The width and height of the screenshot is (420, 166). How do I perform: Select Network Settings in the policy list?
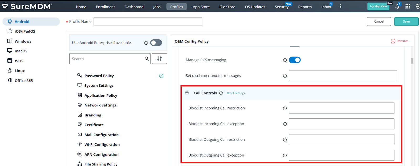tap(100, 105)
